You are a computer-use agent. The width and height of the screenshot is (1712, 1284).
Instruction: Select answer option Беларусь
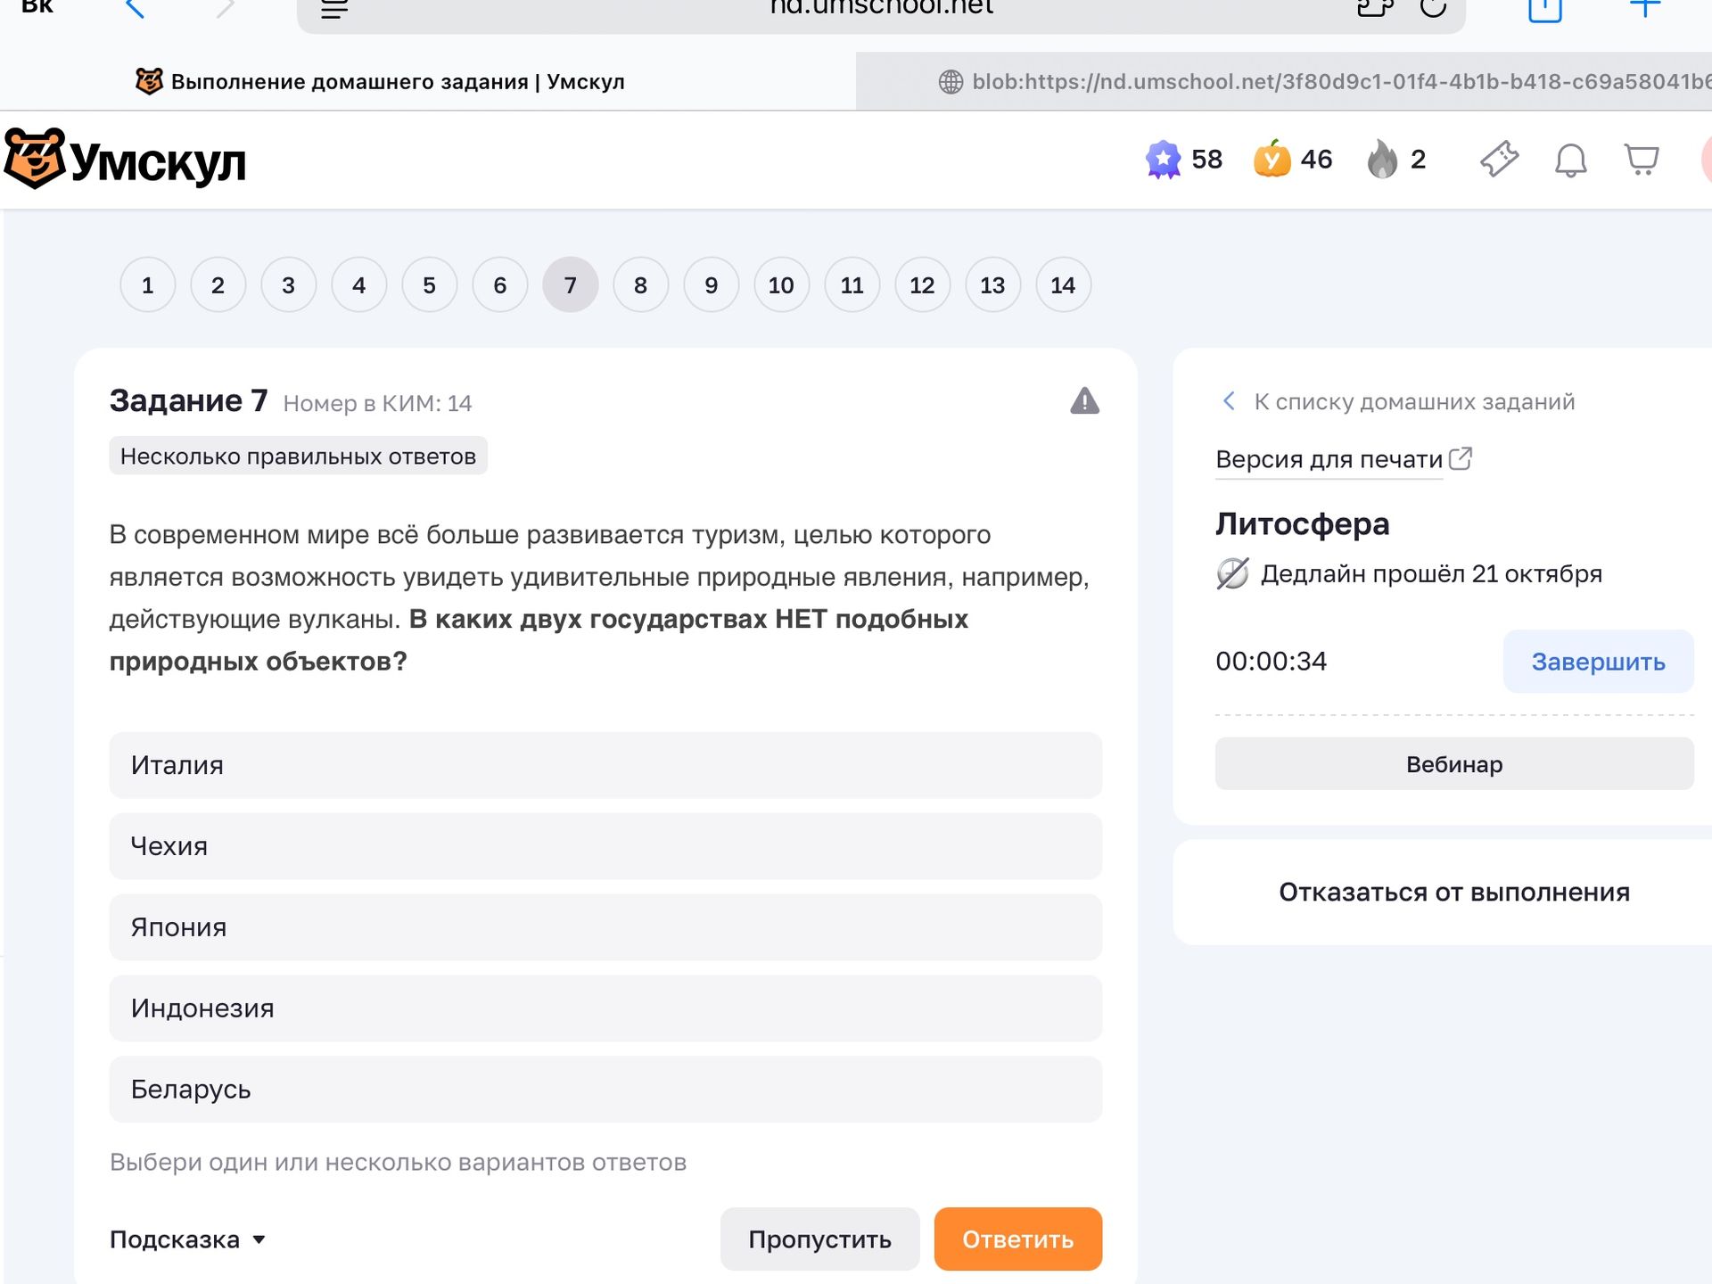pyautogui.click(x=605, y=1090)
